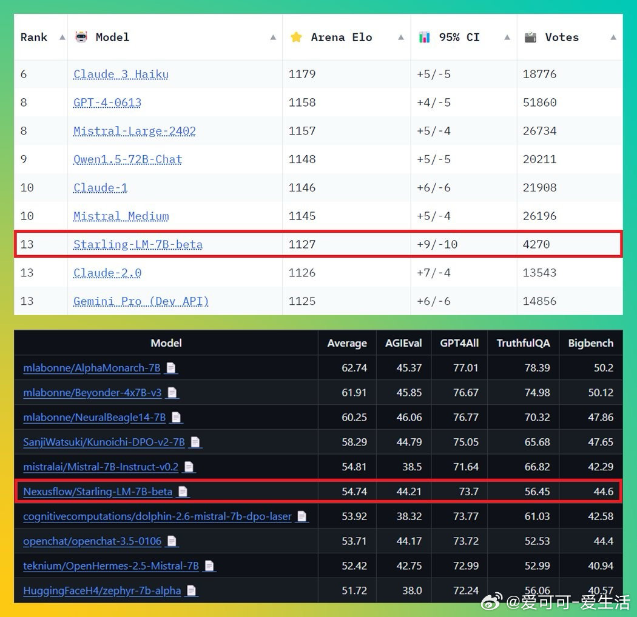This screenshot has height=617, width=637.
Task: Click document icon next to dolphin-2.6-mistral-7b-dpo-laser
Action: click(302, 516)
